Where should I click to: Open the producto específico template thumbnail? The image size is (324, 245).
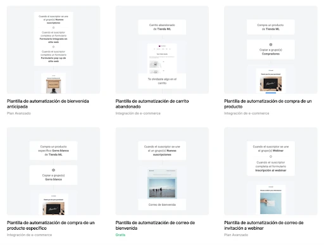coord(53,171)
